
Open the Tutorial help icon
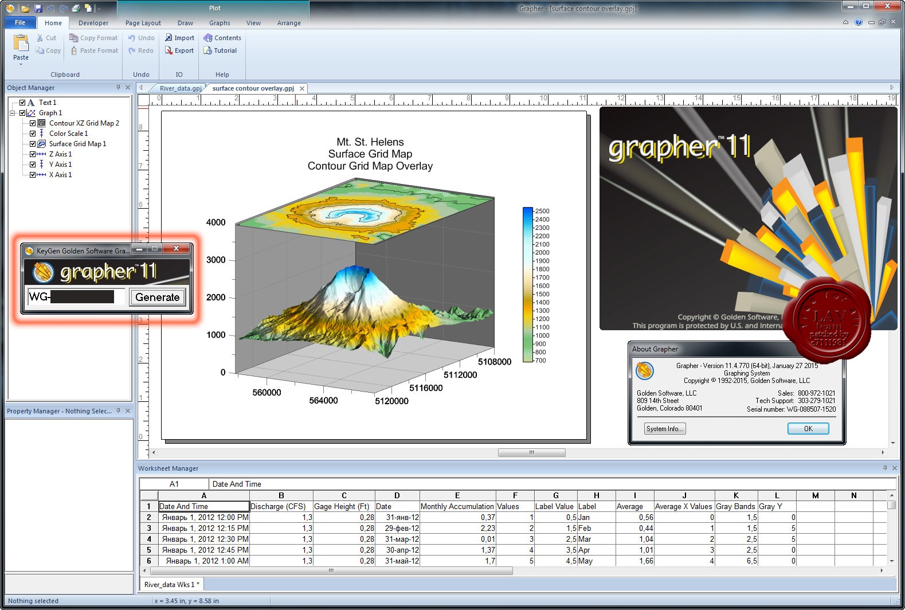click(208, 50)
